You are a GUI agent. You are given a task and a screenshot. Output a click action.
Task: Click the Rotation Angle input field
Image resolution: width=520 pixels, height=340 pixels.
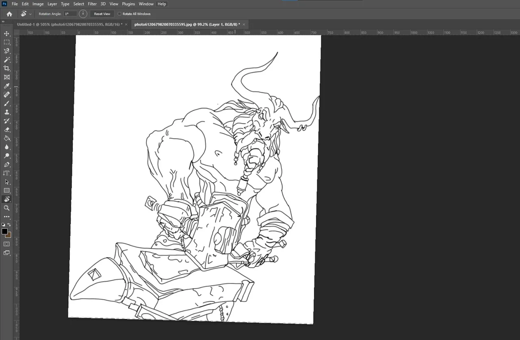(x=70, y=14)
